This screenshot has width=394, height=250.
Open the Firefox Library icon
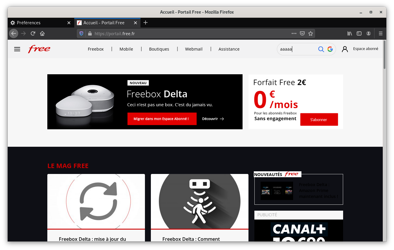[350, 33]
